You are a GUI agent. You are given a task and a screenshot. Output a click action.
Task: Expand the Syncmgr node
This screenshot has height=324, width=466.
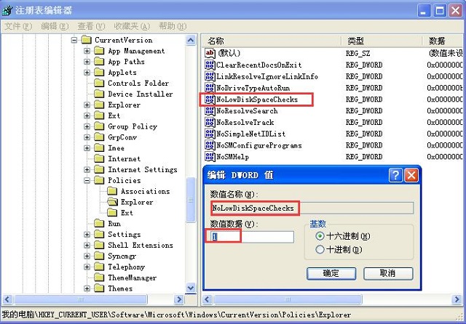(x=87, y=256)
